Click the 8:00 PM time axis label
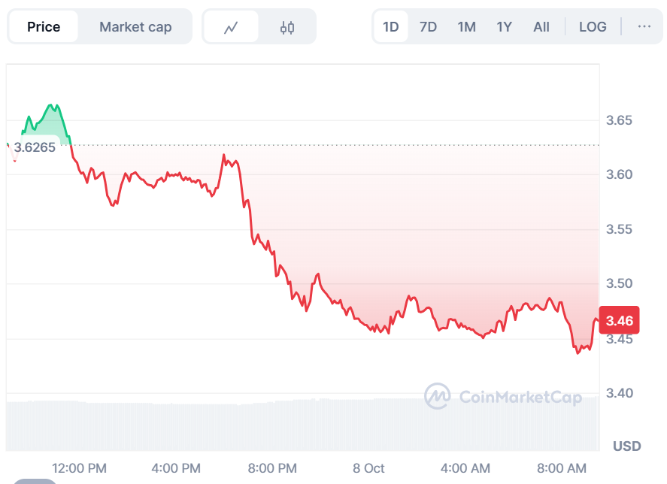 [272, 468]
